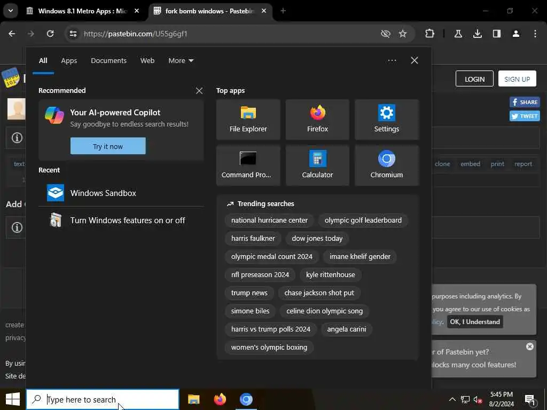Search dow jones today trend
This screenshot has height=410, width=547.
(317, 239)
